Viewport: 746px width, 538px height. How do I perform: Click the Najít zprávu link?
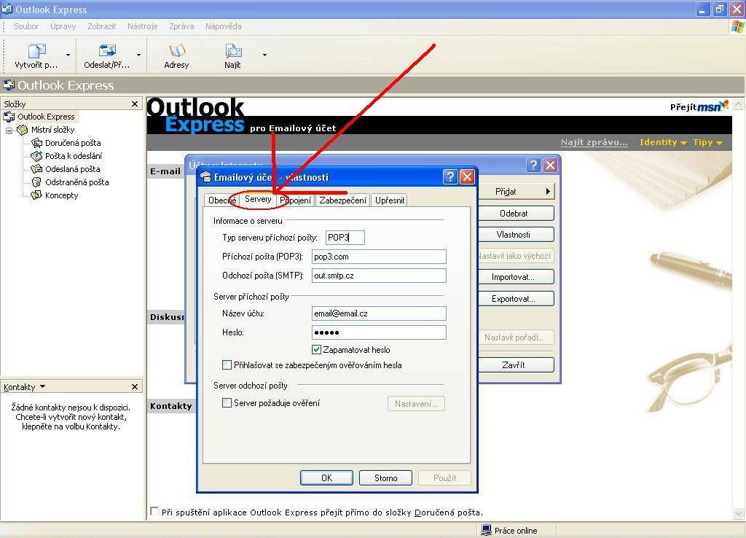click(594, 142)
